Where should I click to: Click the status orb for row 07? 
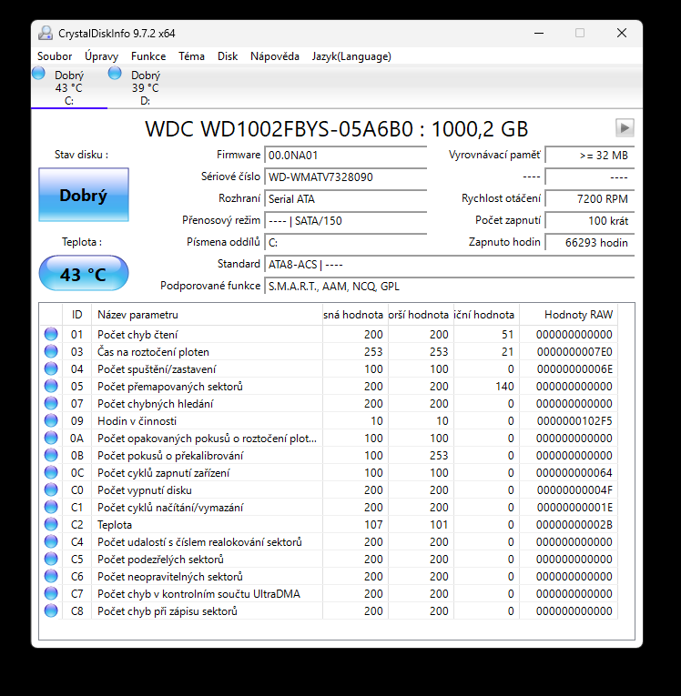tap(51, 403)
